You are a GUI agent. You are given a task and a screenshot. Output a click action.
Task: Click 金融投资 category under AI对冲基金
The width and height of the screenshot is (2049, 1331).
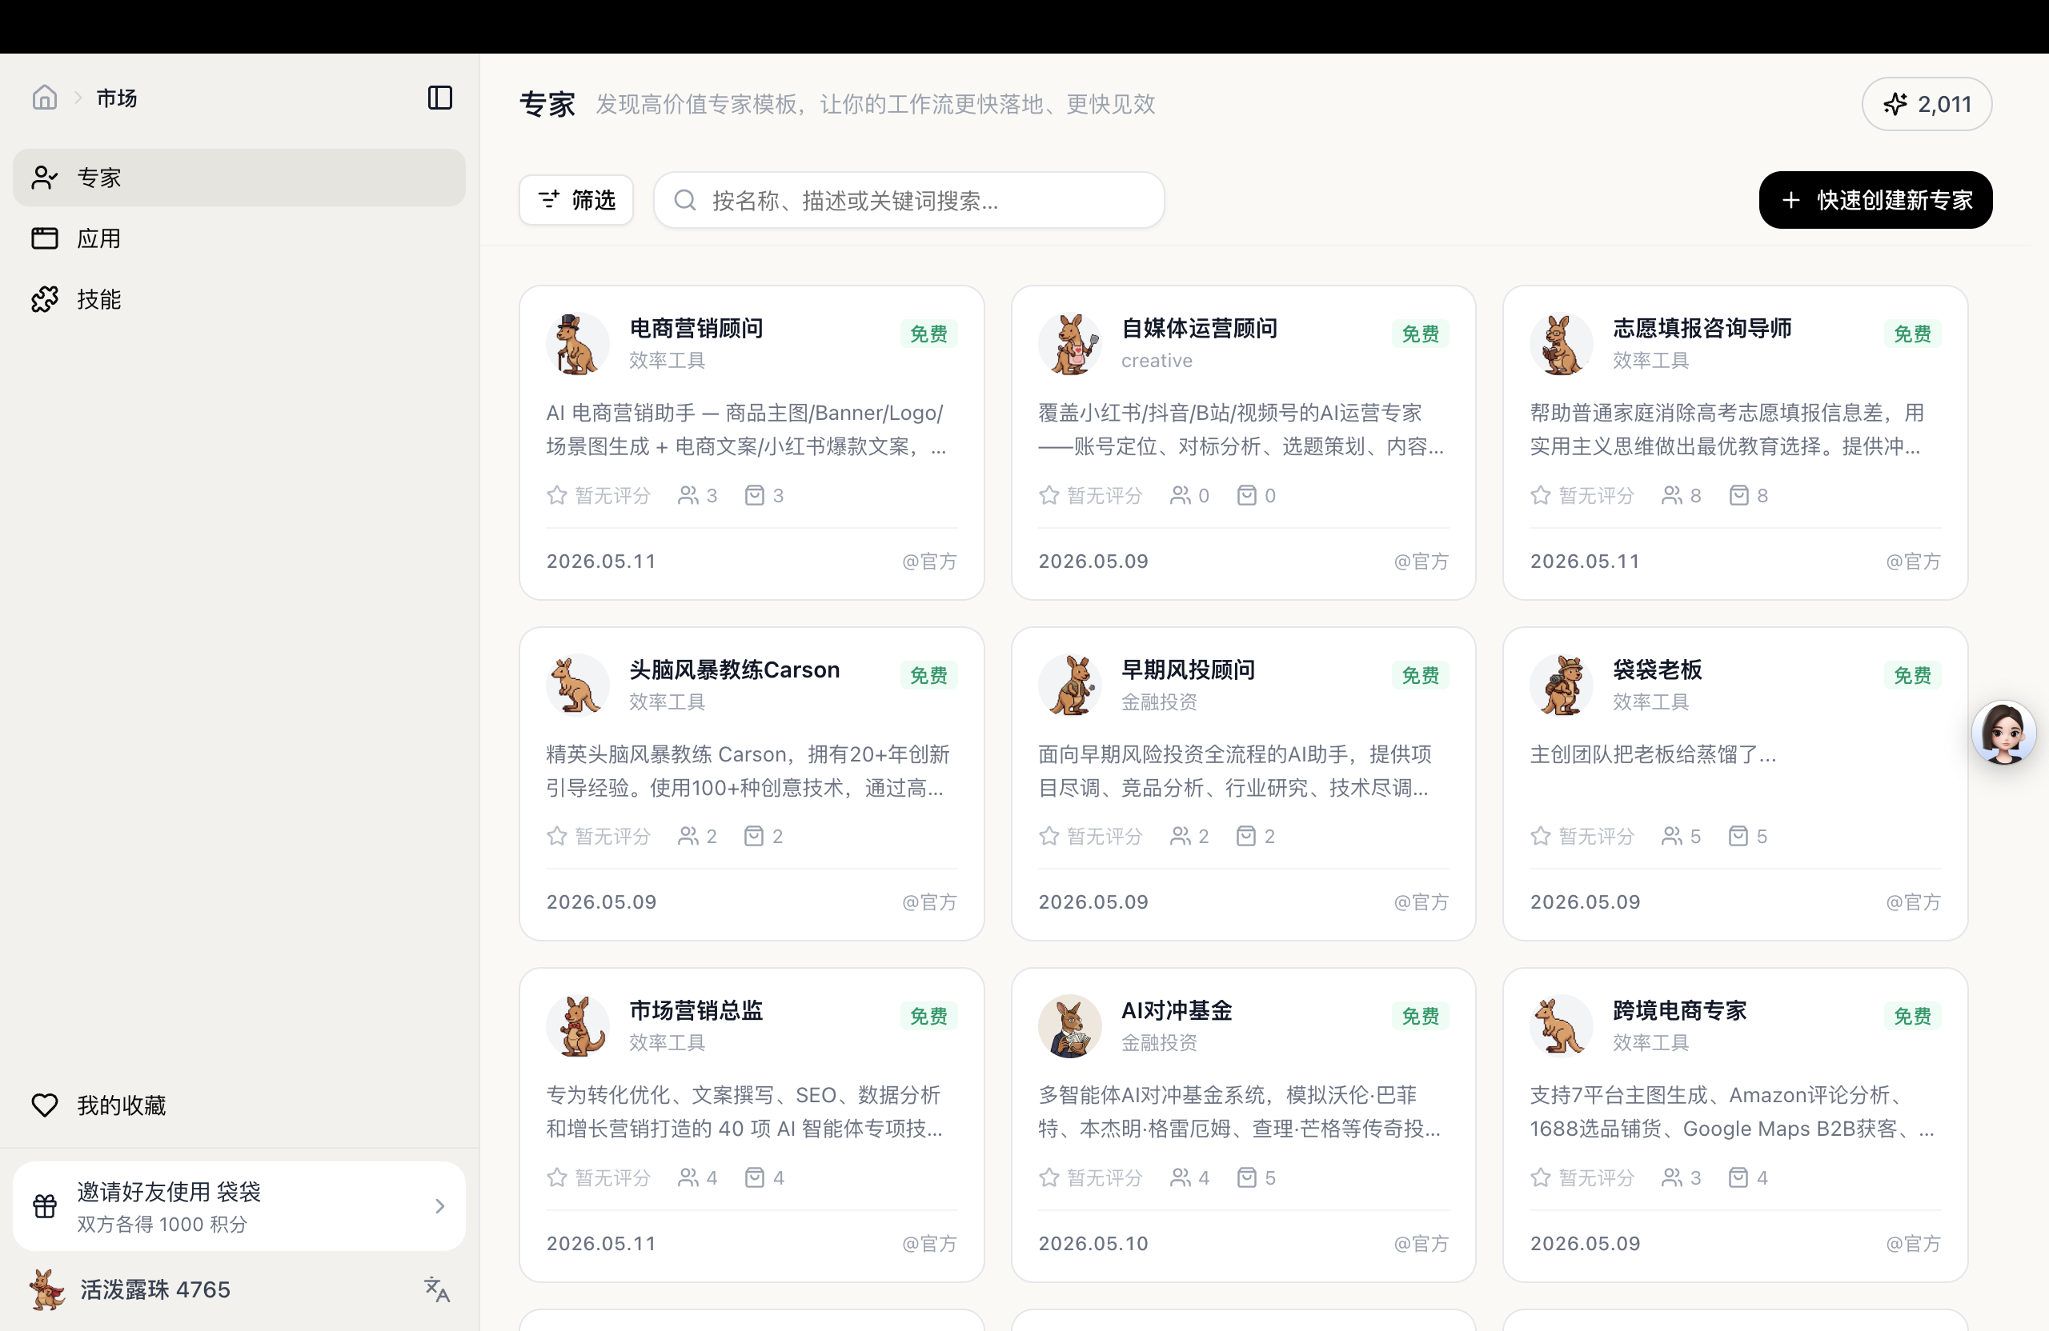[x=1159, y=1043]
